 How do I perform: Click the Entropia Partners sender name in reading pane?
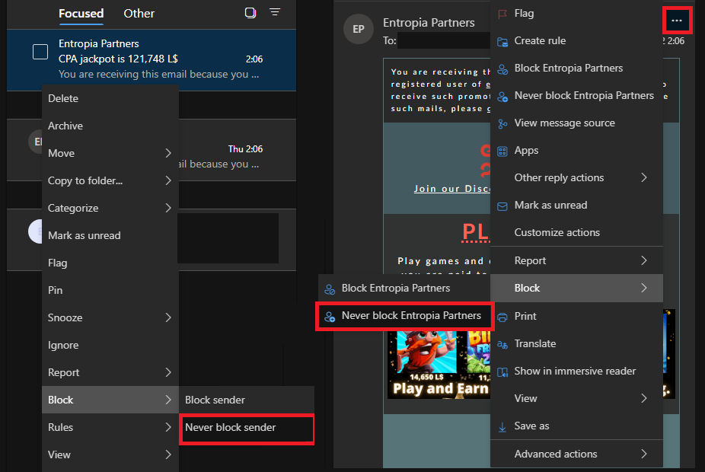click(x=429, y=23)
